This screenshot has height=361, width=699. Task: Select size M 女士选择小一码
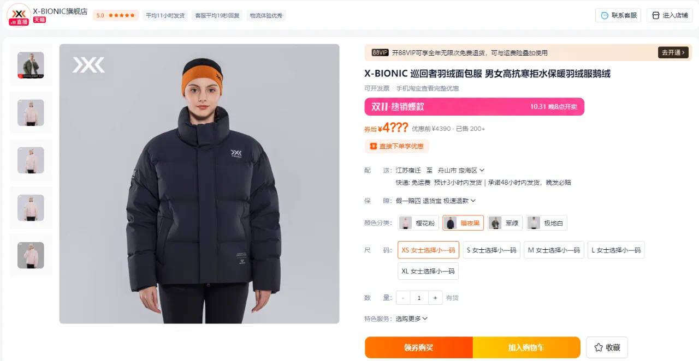coord(554,250)
